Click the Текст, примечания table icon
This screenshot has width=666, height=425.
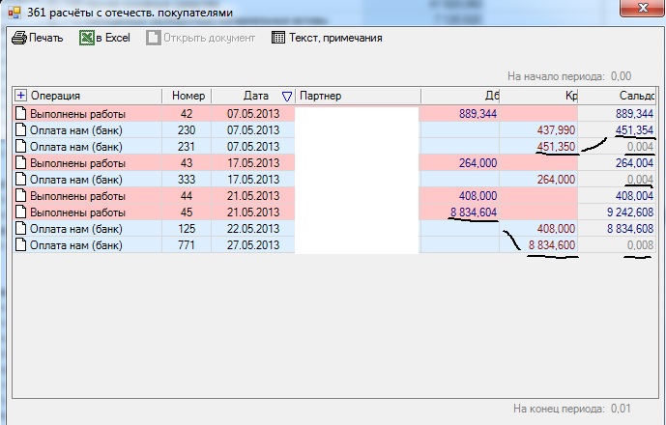point(278,38)
